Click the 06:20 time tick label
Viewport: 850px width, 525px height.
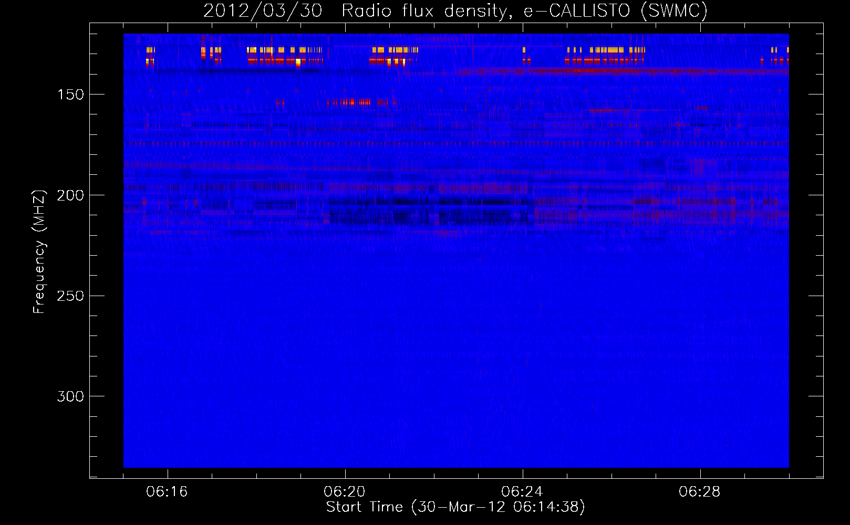[x=345, y=492]
